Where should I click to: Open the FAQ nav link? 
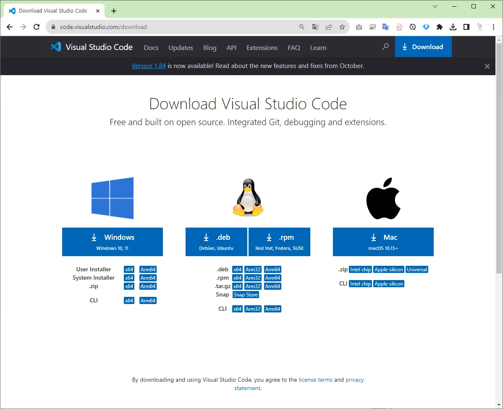point(294,47)
